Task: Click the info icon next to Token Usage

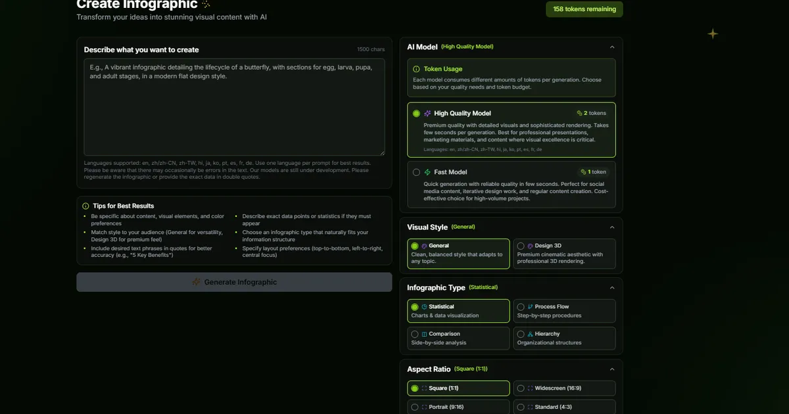Action: (x=416, y=69)
